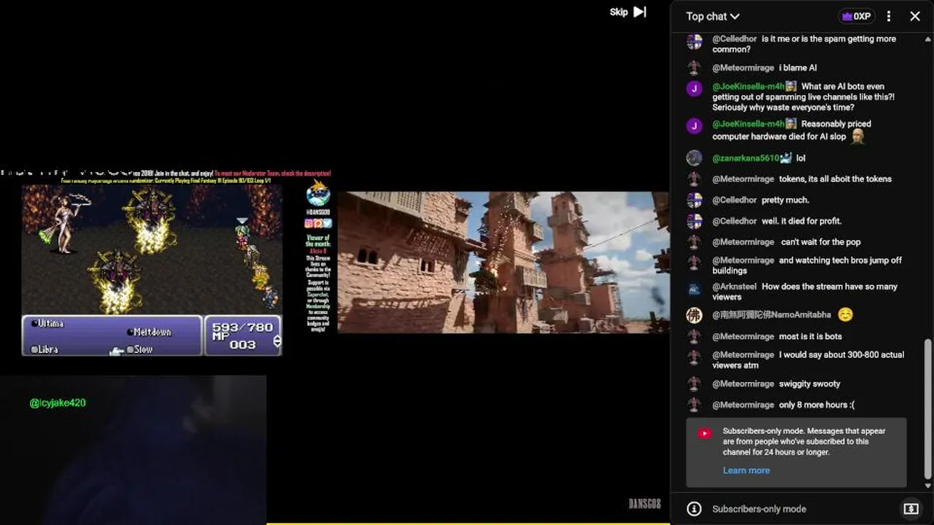934x525 pixels.
Task: Click message 'well. it died for profit.'
Action: pos(801,221)
